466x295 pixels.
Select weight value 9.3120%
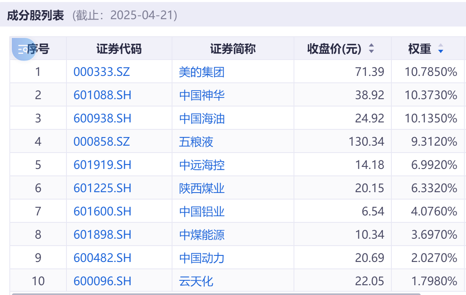434,142
